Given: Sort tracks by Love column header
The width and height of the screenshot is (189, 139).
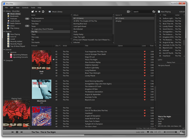Looking at the screenshot, I should (144, 46).
